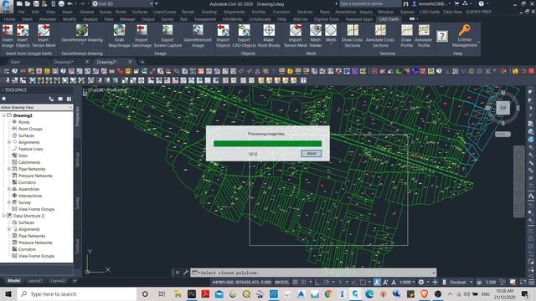Collapse the Data Shortcuts tree node
536x301 pixels.
3,216
